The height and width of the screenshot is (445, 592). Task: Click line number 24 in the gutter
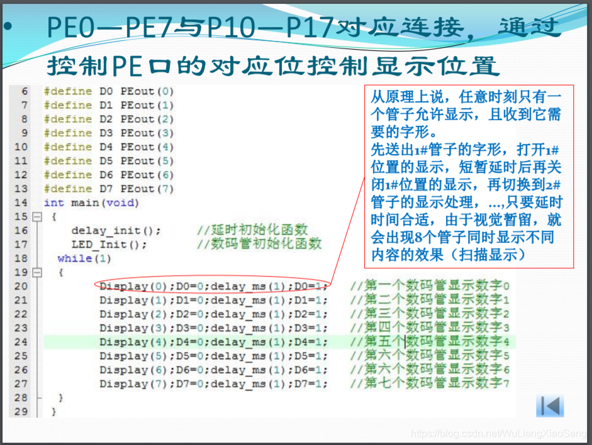(21, 343)
